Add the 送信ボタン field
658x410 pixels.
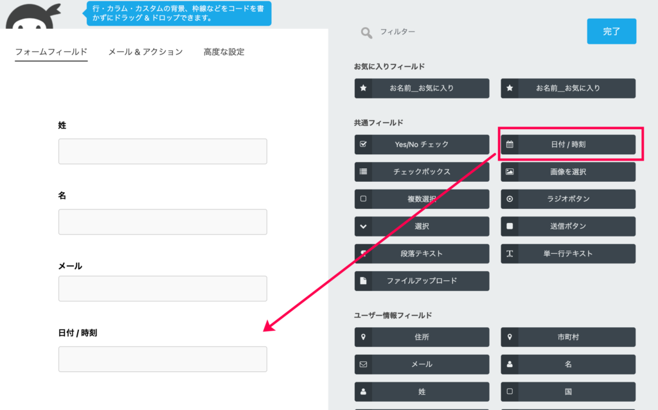pos(568,226)
